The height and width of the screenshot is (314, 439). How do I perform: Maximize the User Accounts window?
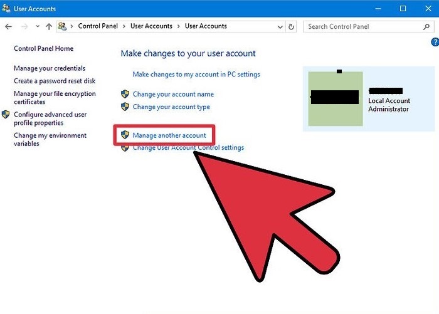coord(403,9)
